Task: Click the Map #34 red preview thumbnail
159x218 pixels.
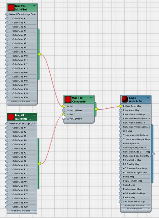Action: click(x=11, y=7)
